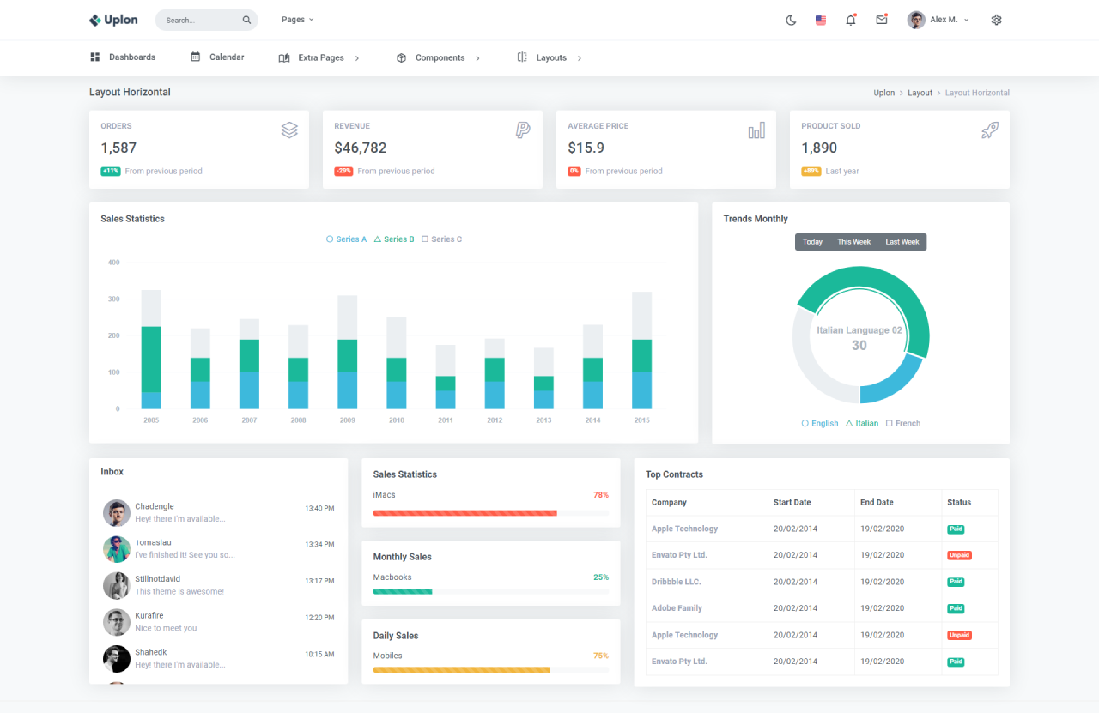This screenshot has height=713, width=1099.
Task: Open Chadengle's inbox message
Action: point(218,513)
